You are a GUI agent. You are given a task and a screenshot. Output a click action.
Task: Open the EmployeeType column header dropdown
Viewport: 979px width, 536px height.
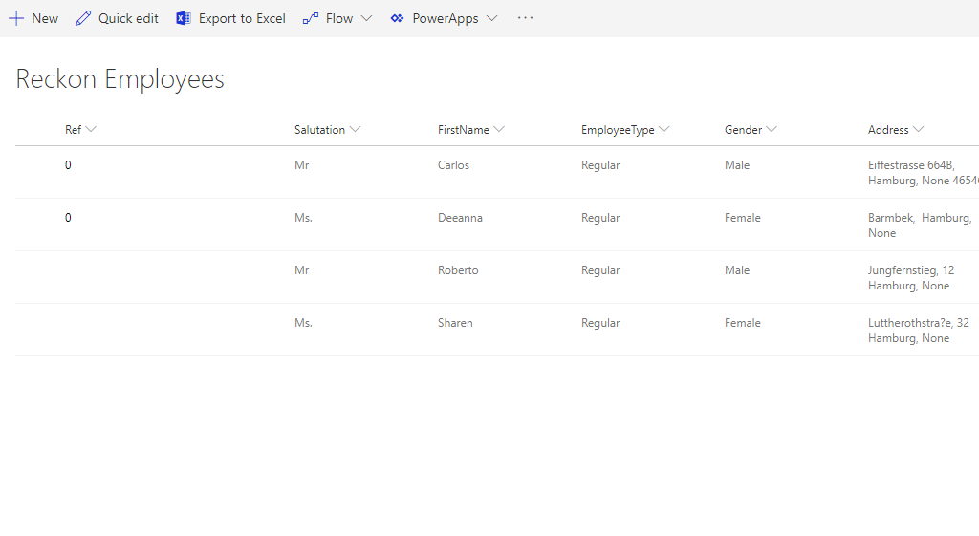664,130
